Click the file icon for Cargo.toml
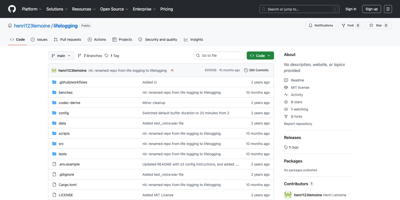The height and width of the screenshot is (200, 400). click(x=54, y=184)
